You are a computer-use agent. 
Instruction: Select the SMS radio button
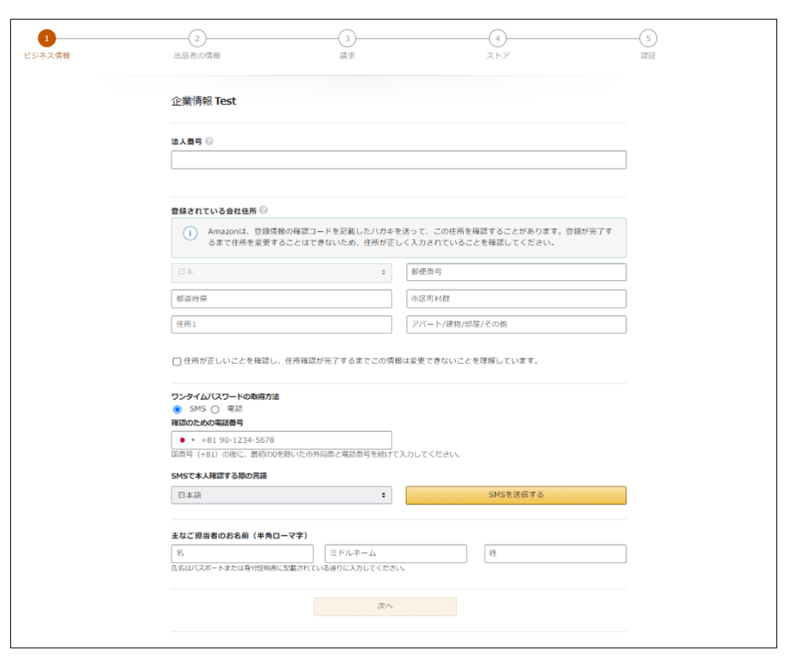click(x=177, y=409)
